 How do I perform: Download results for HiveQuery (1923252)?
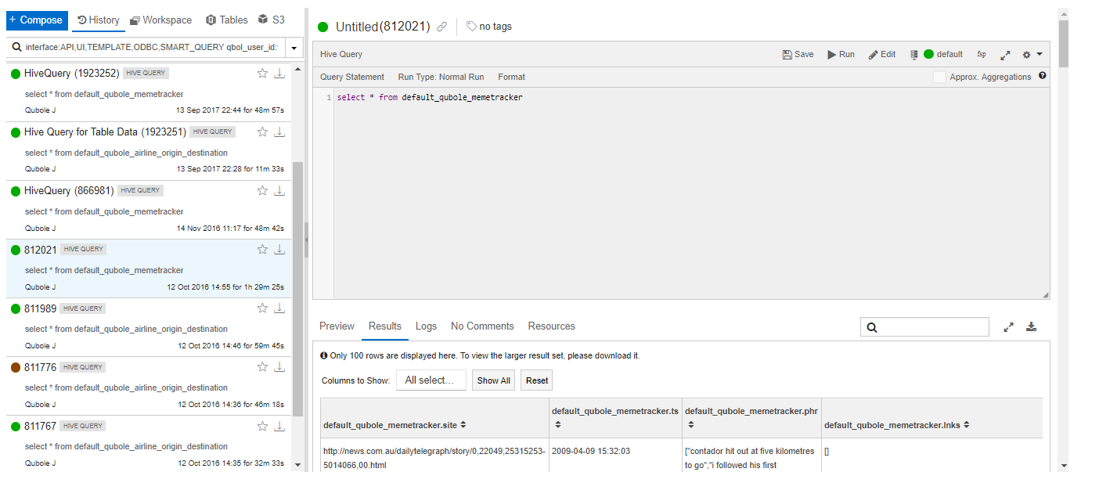(x=279, y=73)
